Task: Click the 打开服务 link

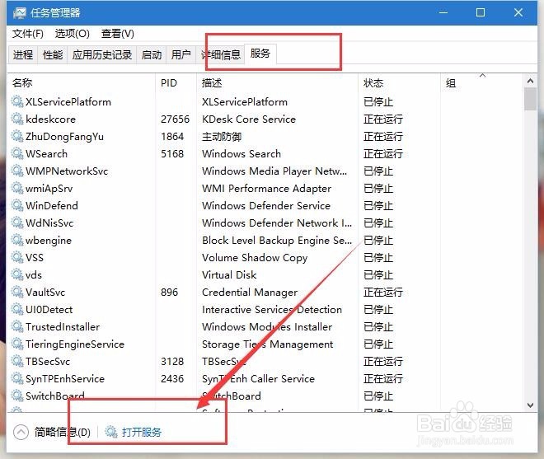Action: pyautogui.click(x=142, y=433)
